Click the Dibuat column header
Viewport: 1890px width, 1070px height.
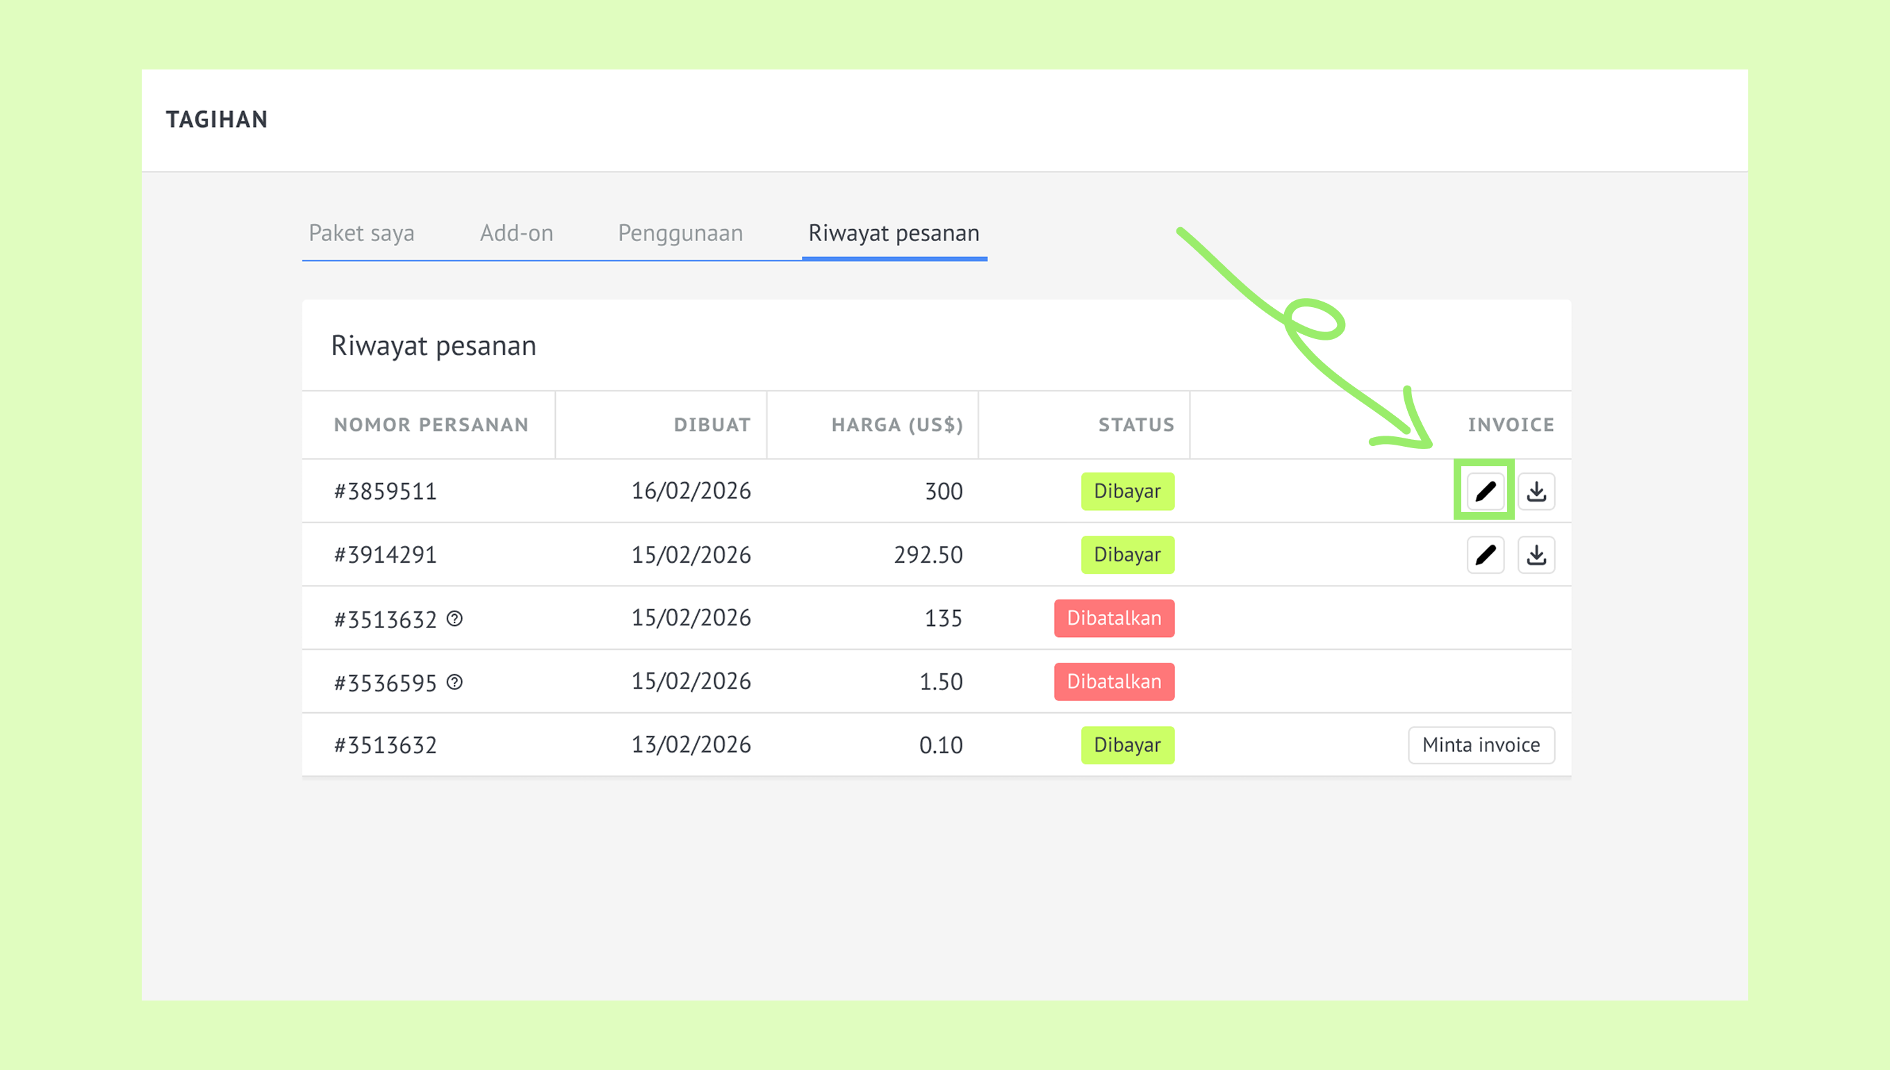(712, 425)
